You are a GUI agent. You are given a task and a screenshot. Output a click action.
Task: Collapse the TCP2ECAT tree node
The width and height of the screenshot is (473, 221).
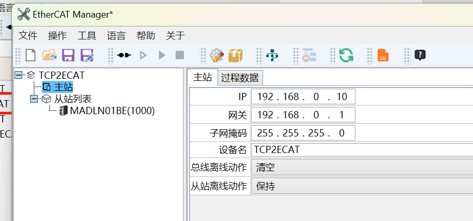19,75
